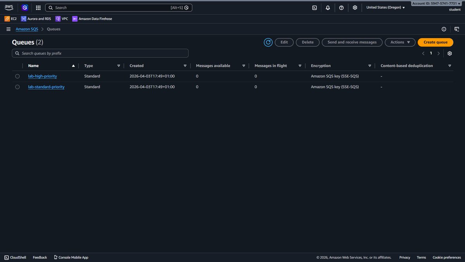The width and height of the screenshot is (465, 262).
Task: Open the Terms link
Action: [421, 257]
